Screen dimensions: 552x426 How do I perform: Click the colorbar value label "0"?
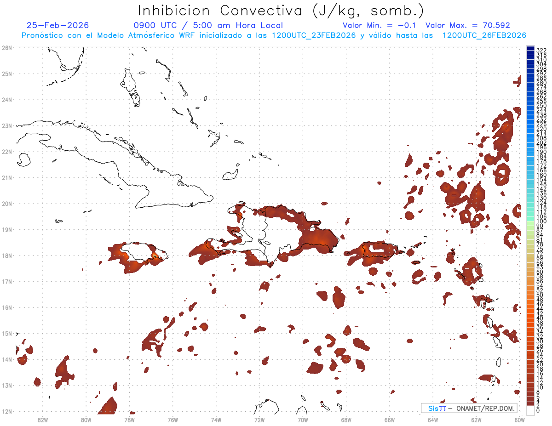[x=539, y=410]
